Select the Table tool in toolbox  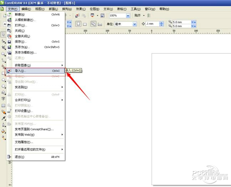(x=3, y=105)
